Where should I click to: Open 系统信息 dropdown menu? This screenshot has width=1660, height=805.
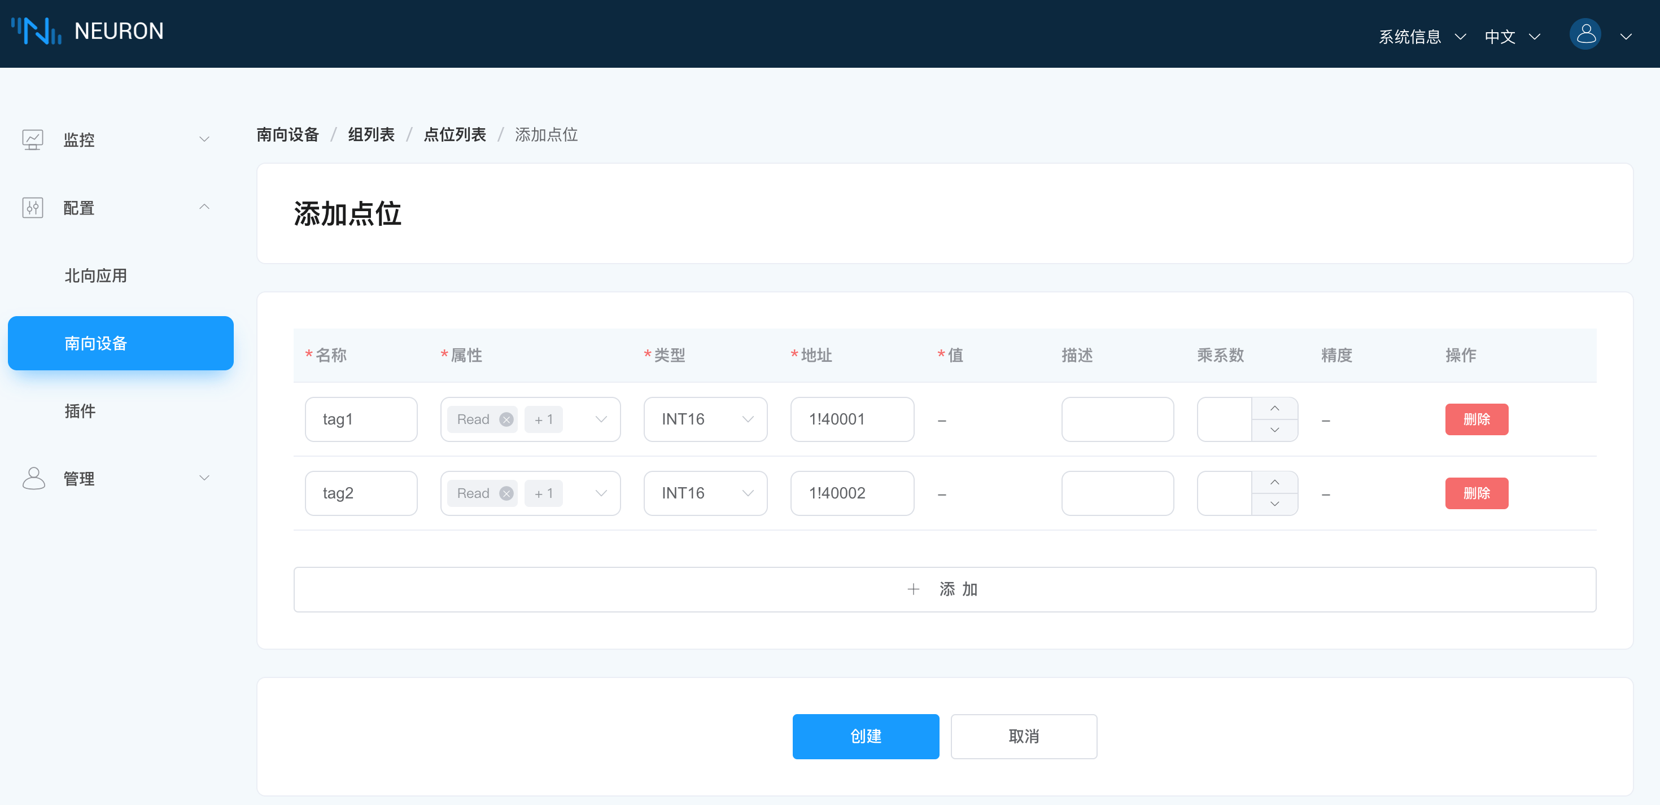pyautogui.click(x=1422, y=37)
